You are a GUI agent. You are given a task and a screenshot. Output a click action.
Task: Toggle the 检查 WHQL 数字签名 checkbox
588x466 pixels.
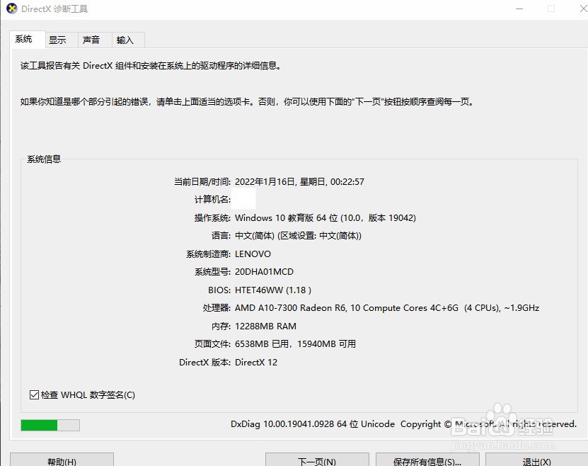click(34, 394)
